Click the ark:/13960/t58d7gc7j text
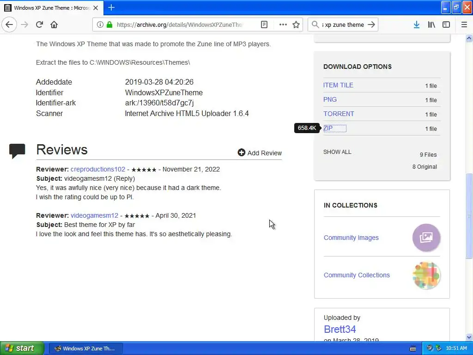 click(x=159, y=103)
